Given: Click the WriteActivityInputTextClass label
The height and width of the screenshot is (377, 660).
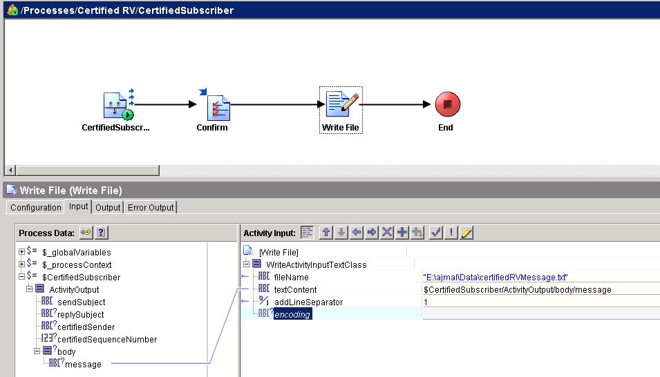Looking at the screenshot, I should [x=316, y=264].
